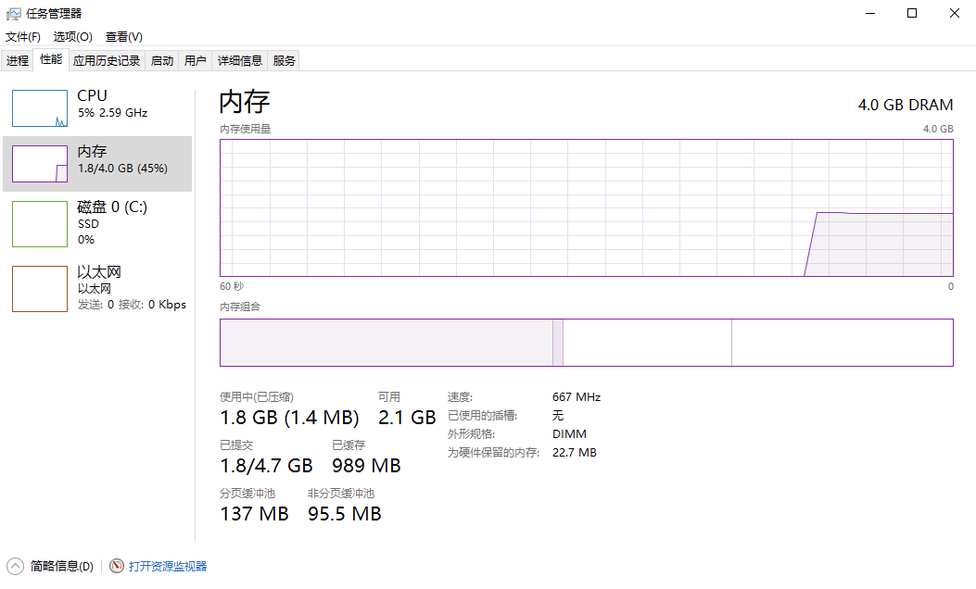The width and height of the screenshot is (976, 589).
Task: Click the 简略信息(D) button text
Action: 61,566
